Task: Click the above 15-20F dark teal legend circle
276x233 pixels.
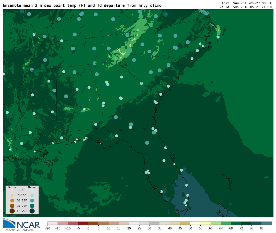Action: coord(32,206)
